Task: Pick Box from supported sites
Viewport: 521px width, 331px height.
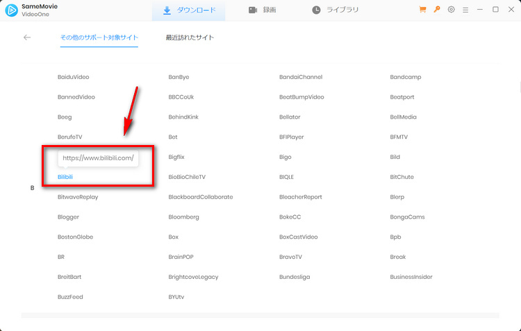Action: pyautogui.click(x=173, y=237)
